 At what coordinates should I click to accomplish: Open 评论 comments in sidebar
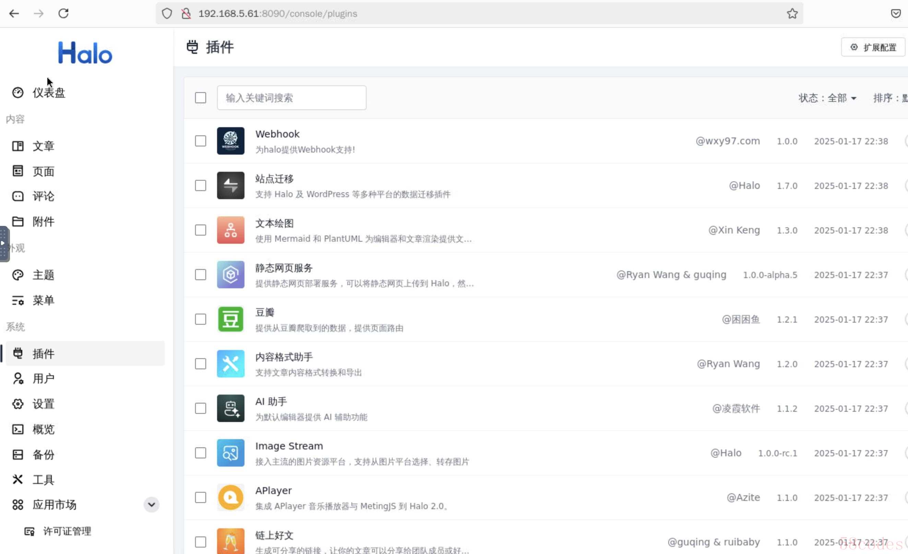coord(85,196)
